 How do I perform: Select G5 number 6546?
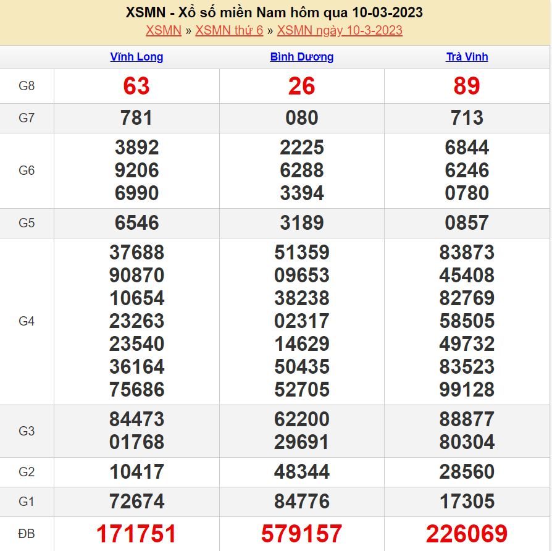[136, 222]
